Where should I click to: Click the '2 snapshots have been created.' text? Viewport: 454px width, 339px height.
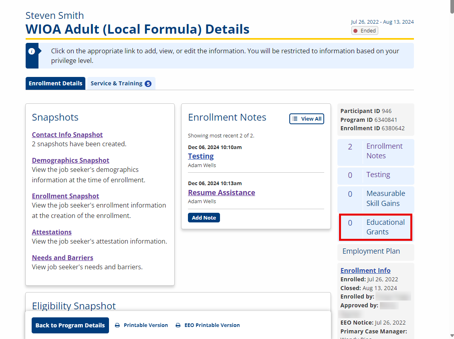pyautogui.click(x=79, y=144)
